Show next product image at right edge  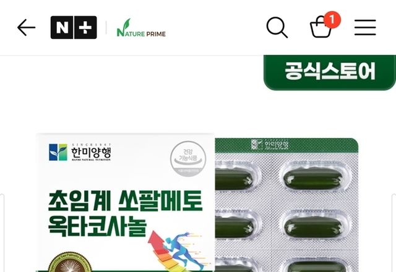tap(394, 233)
